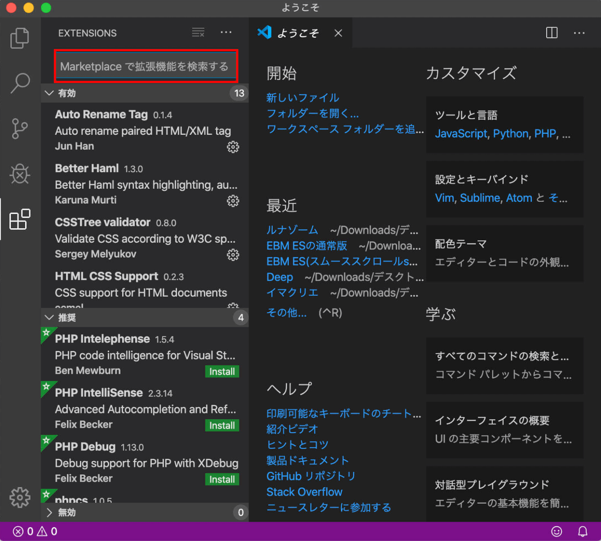The width and height of the screenshot is (601, 541).
Task: Open 配色テーマ customization card
Action: [x=505, y=253]
